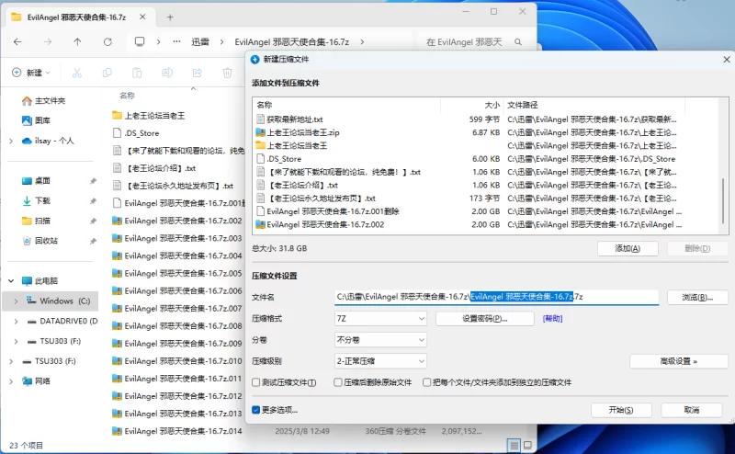The height and width of the screenshot is (454, 735).
Task: Click the Delete trash icon
Action: [227, 73]
